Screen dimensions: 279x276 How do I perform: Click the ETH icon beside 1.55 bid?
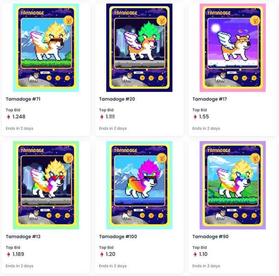coord(195,117)
